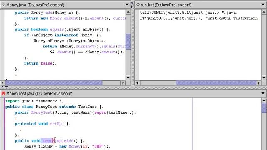The width and height of the screenshot is (267, 150).
Task: Click the red unsaved icon beside MoneyTest.java
Action: coord(3,93)
